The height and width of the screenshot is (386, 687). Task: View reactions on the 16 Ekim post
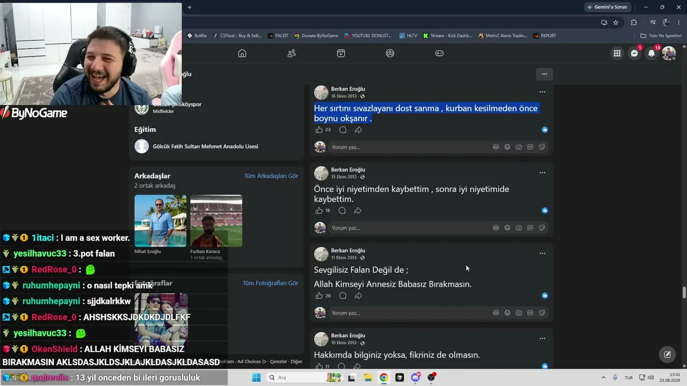545,130
